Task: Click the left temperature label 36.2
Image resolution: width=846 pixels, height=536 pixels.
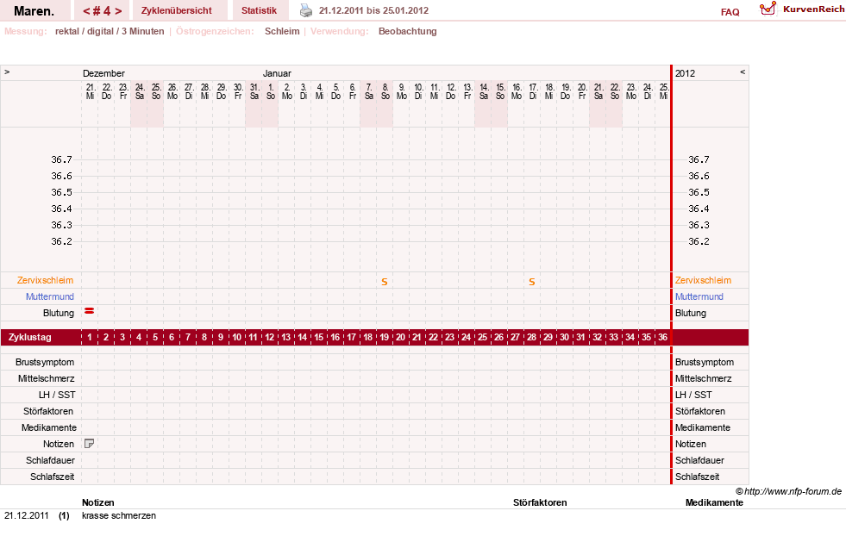Action: (61, 241)
